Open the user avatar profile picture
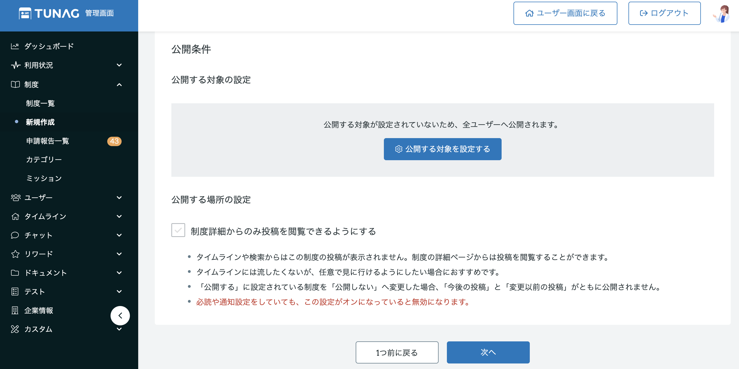This screenshot has height=369, width=739. 722,14
